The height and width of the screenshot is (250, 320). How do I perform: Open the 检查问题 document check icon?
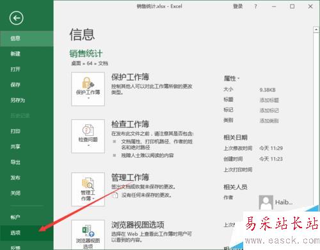click(88, 136)
